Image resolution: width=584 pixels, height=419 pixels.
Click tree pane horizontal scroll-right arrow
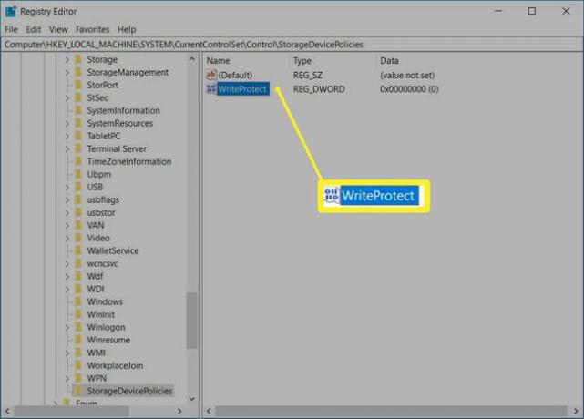[179, 411]
